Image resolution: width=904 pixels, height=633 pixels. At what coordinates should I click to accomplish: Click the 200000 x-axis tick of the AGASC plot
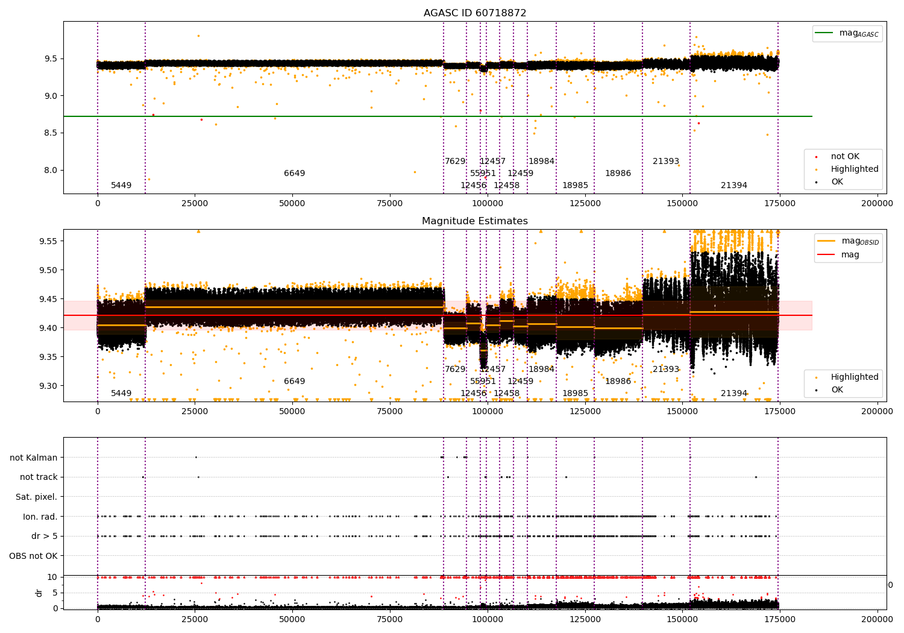pyautogui.click(x=877, y=204)
